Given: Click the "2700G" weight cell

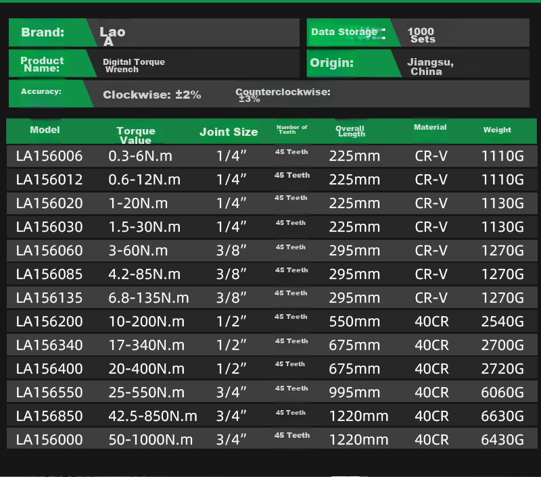Looking at the screenshot, I should click(502, 345).
